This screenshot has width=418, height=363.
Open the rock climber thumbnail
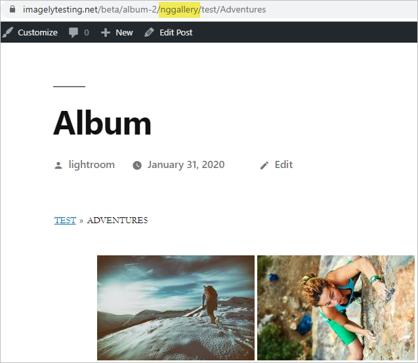point(336,307)
